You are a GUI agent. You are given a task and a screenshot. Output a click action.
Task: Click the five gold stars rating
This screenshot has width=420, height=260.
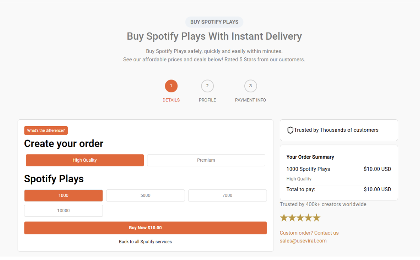pos(300,218)
